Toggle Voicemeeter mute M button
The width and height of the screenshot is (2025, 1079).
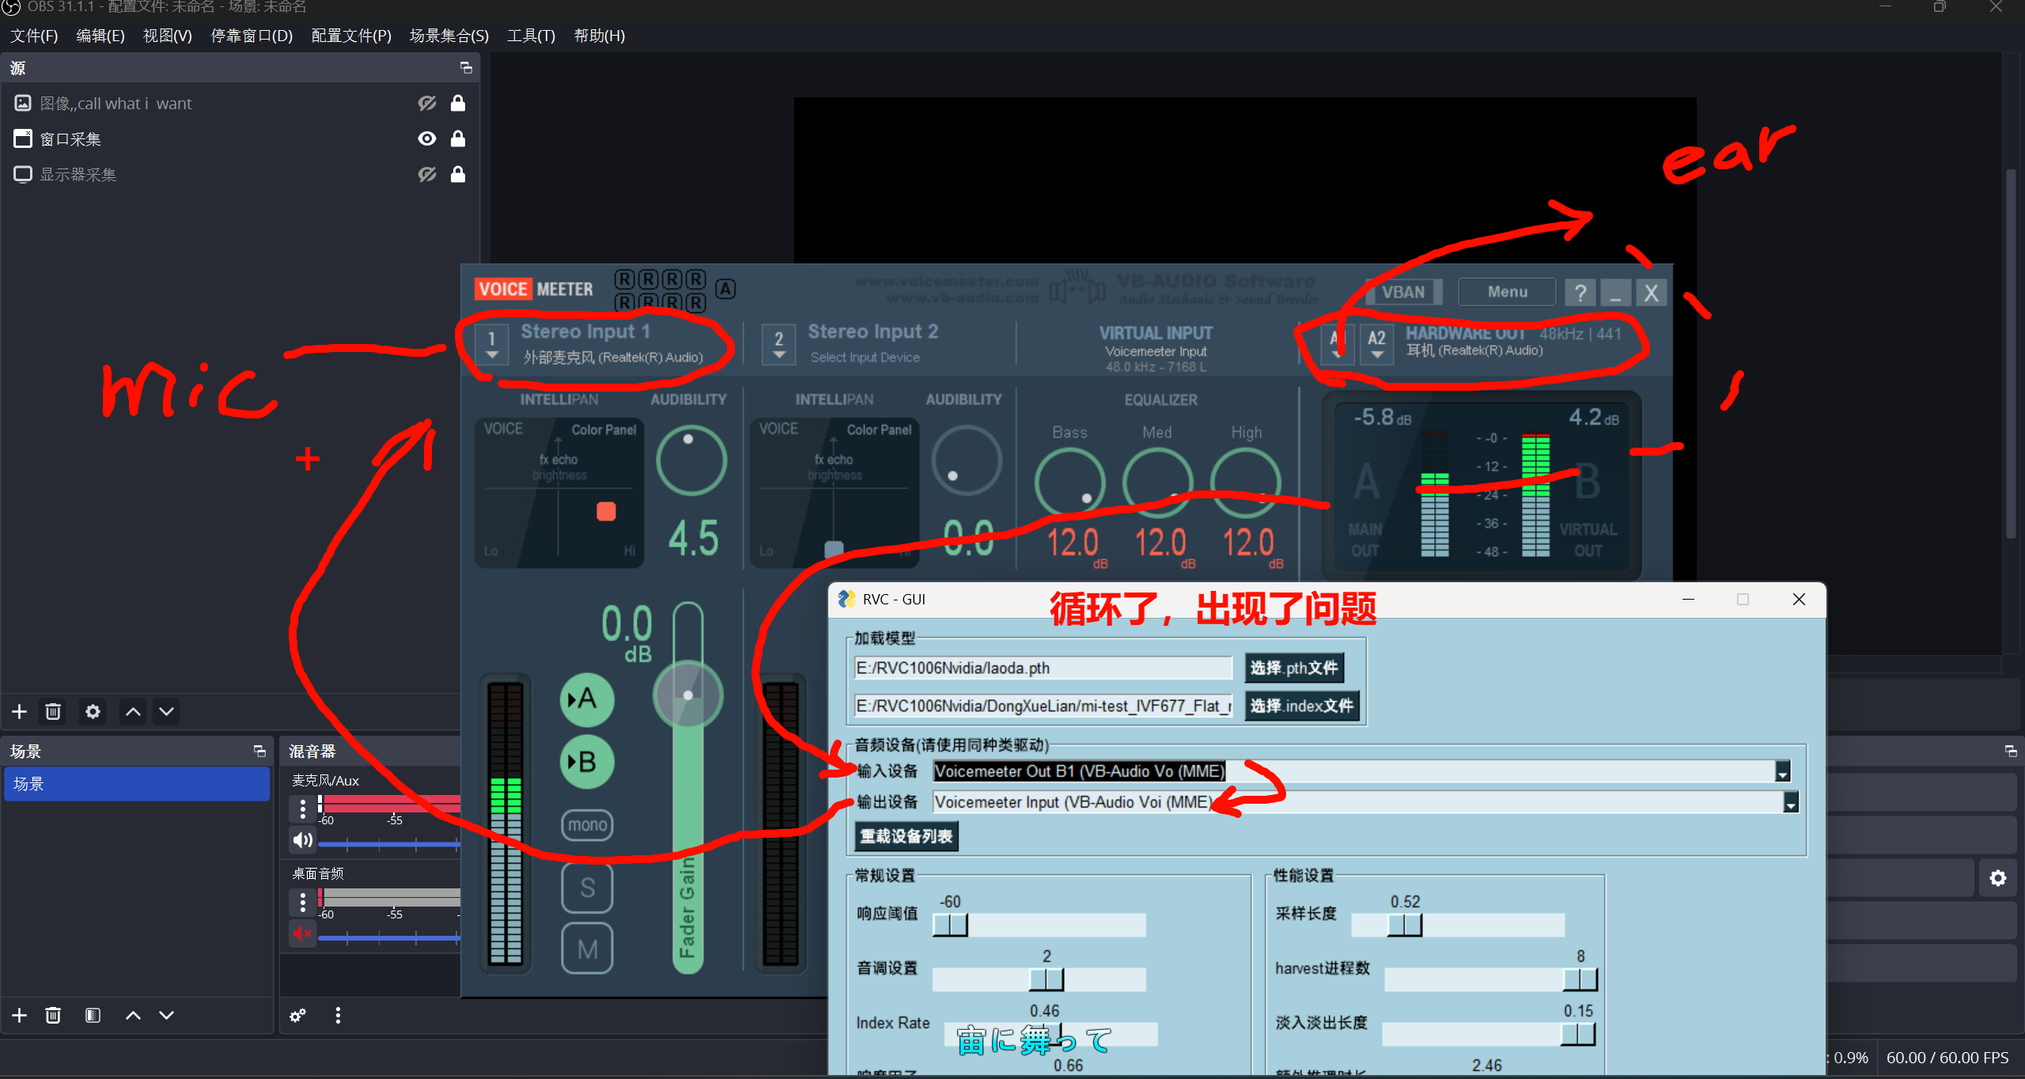tap(587, 949)
